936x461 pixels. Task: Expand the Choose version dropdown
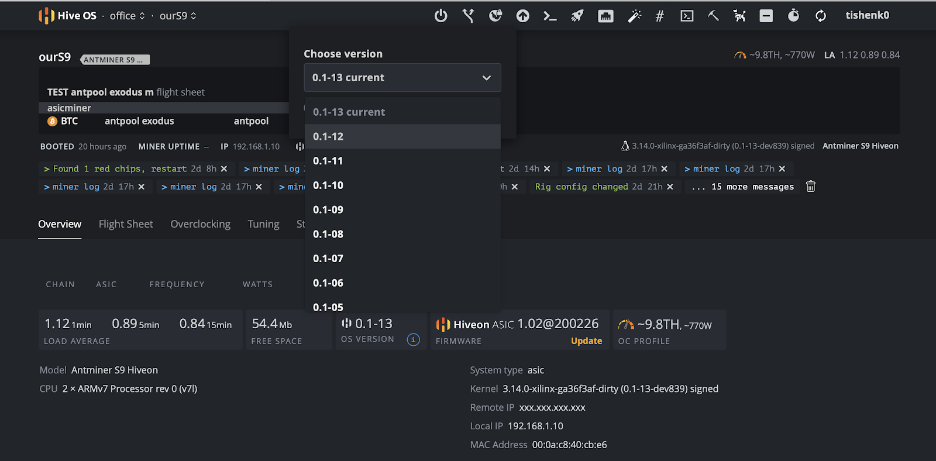[402, 78]
